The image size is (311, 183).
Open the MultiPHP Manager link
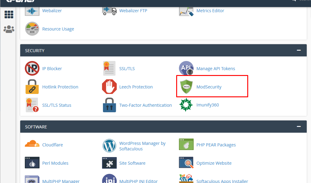pyautogui.click(x=61, y=181)
